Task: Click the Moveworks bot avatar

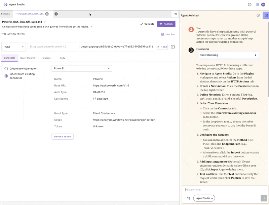Action: 191,50
